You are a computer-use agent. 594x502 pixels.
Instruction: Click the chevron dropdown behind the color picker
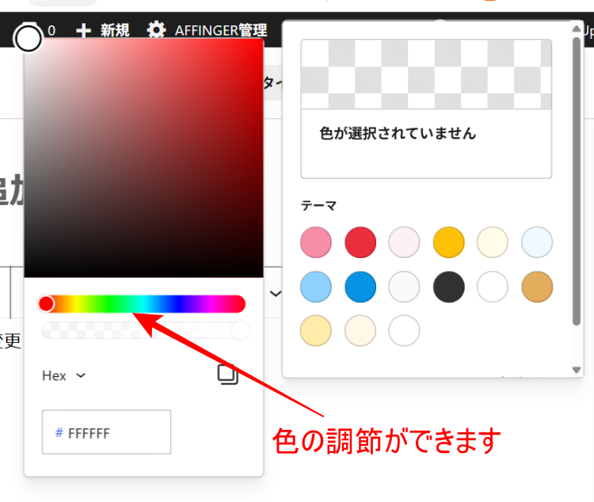[276, 293]
